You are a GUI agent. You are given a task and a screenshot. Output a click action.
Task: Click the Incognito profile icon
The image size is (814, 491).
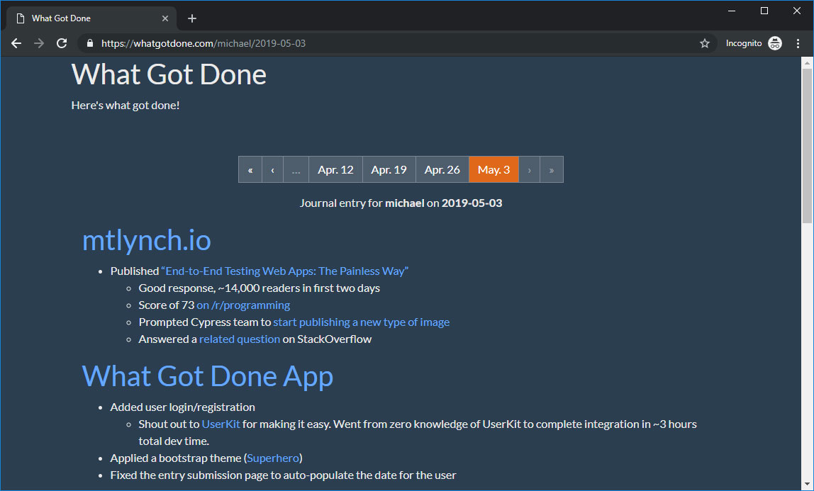click(x=775, y=43)
